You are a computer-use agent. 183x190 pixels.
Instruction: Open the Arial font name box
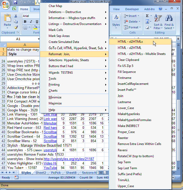click(31, 16)
